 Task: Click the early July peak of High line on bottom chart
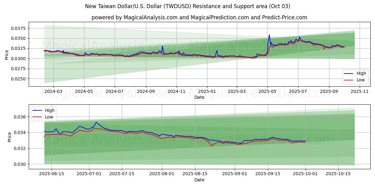click(x=96, y=122)
